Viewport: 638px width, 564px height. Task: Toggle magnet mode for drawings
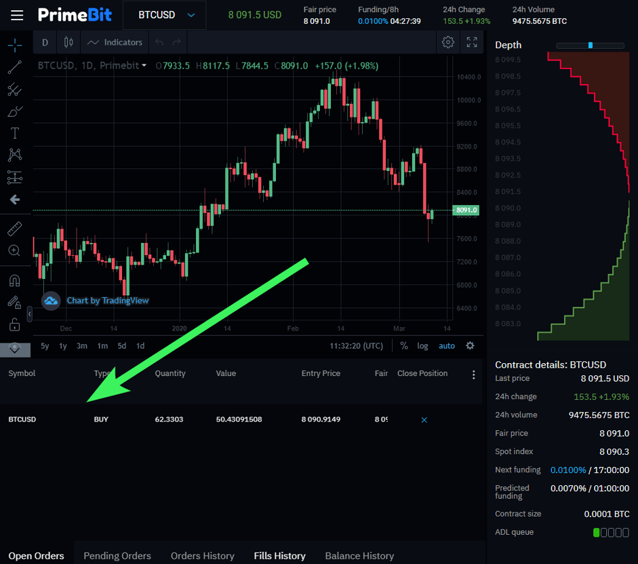15,280
